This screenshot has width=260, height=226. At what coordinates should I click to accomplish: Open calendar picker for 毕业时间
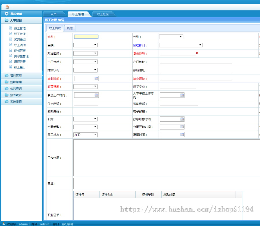[96, 79]
